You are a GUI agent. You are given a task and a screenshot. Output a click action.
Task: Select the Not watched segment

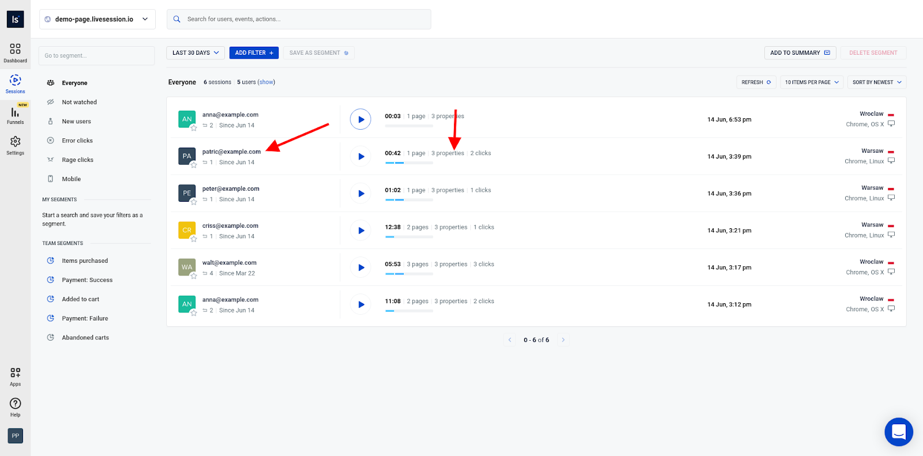point(79,102)
